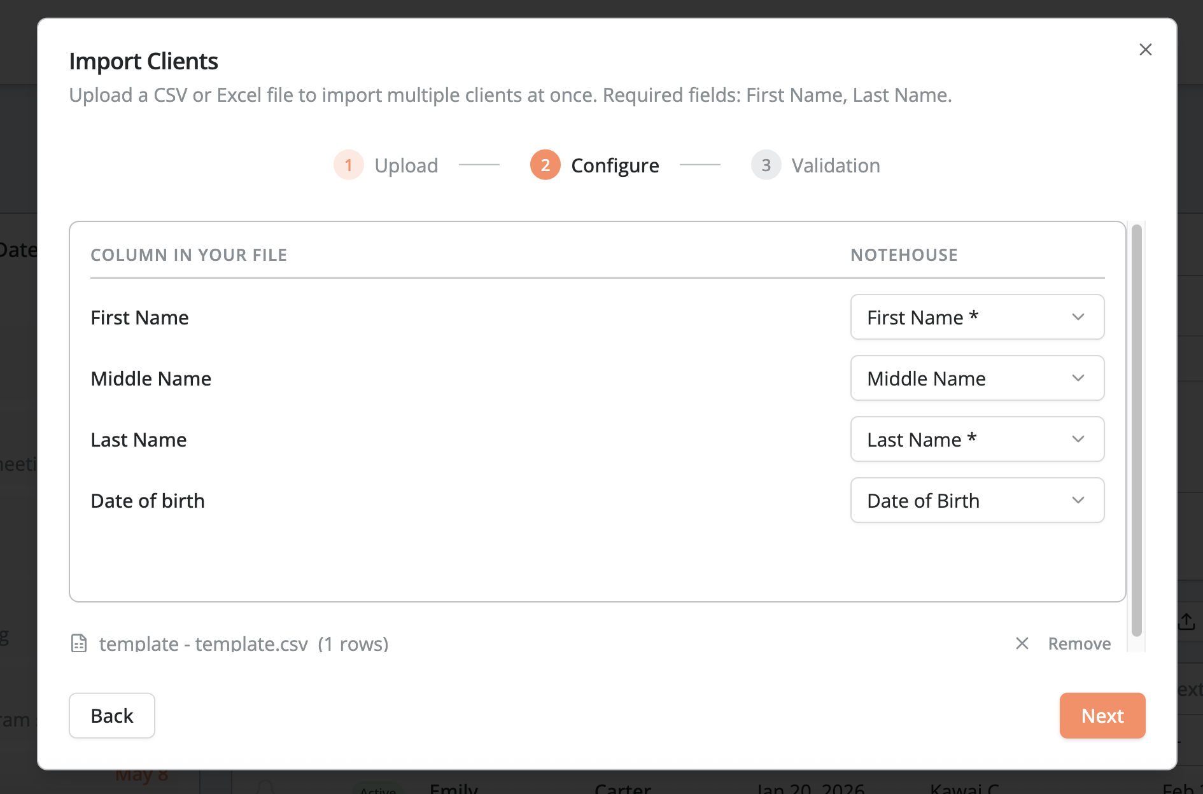Remove the uploaded template.csv file
The height and width of the screenshot is (794, 1203).
pos(1079,643)
